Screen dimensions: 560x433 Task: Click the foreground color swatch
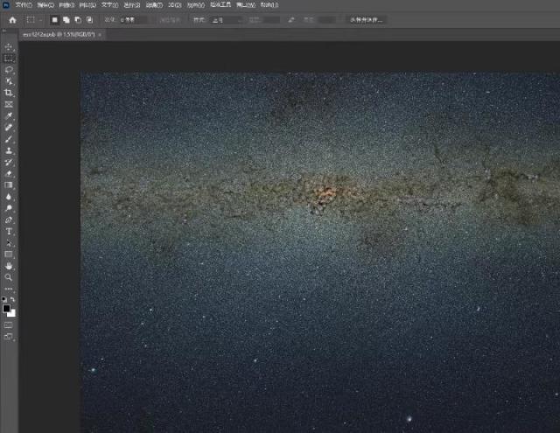tap(6, 308)
